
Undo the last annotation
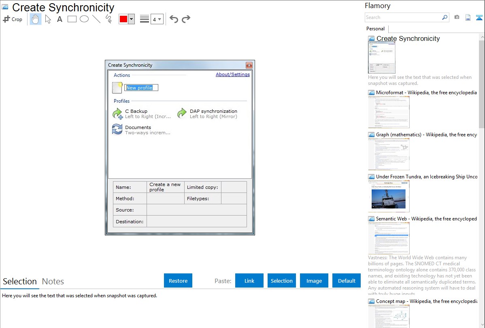coord(174,19)
